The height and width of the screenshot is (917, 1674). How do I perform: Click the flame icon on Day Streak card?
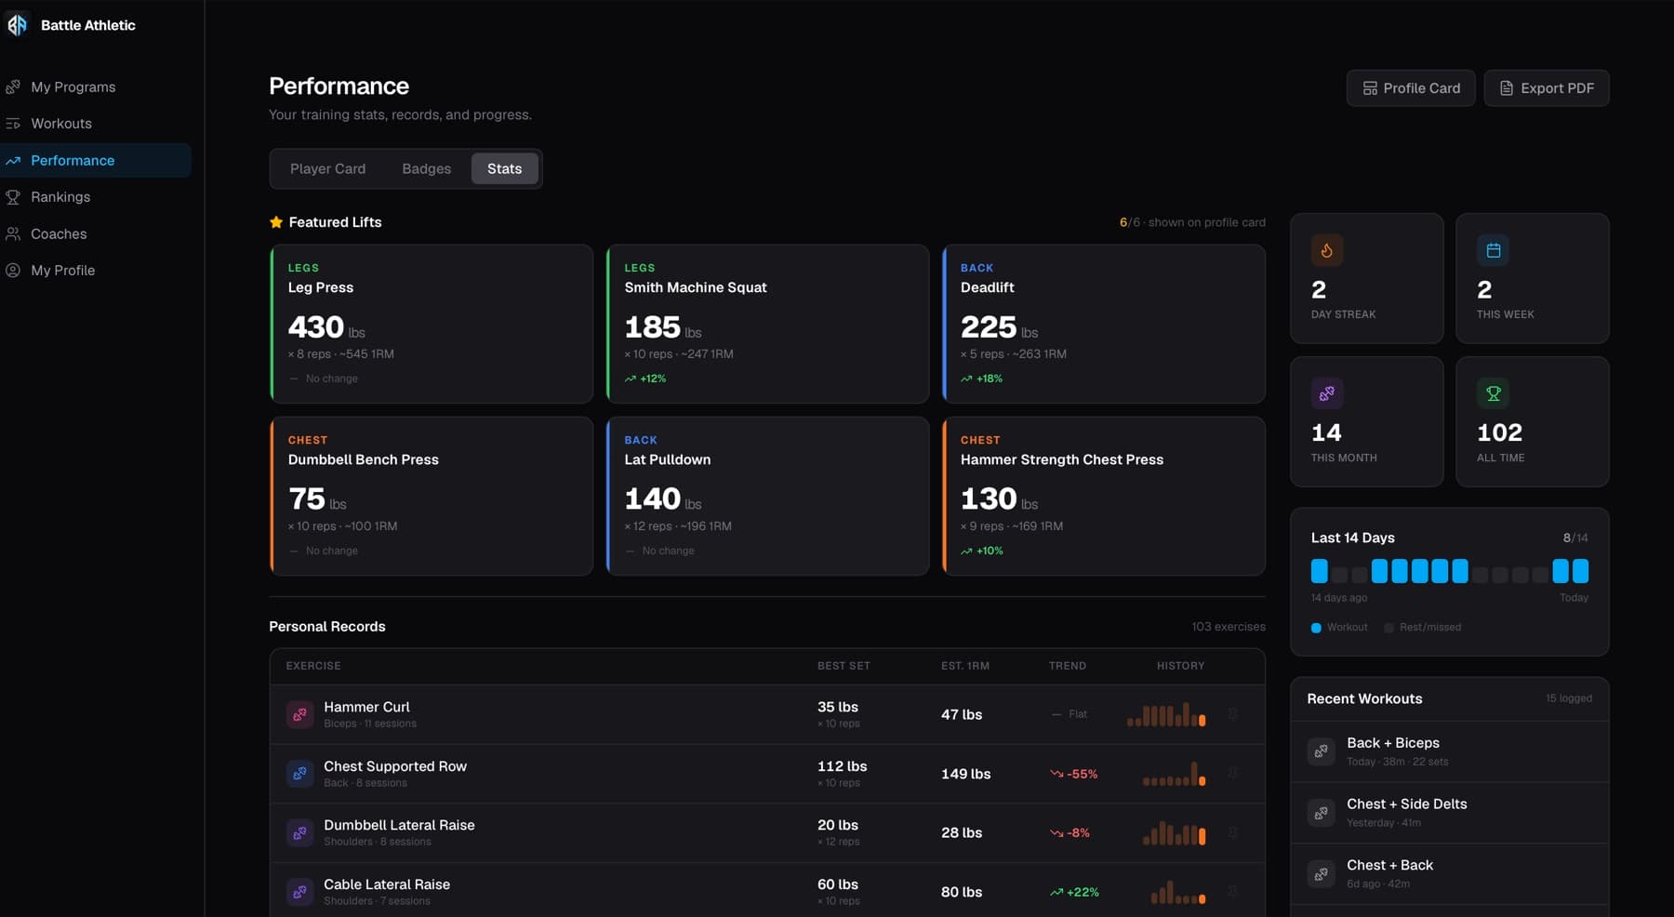point(1327,250)
